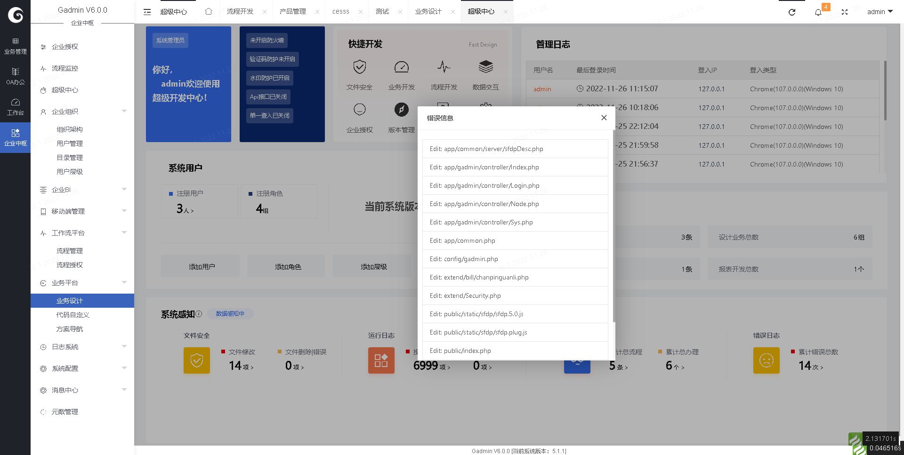This screenshot has height=455, width=904.
Task: Click the 管理日志 table scrollbar
Action: click(x=885, y=90)
